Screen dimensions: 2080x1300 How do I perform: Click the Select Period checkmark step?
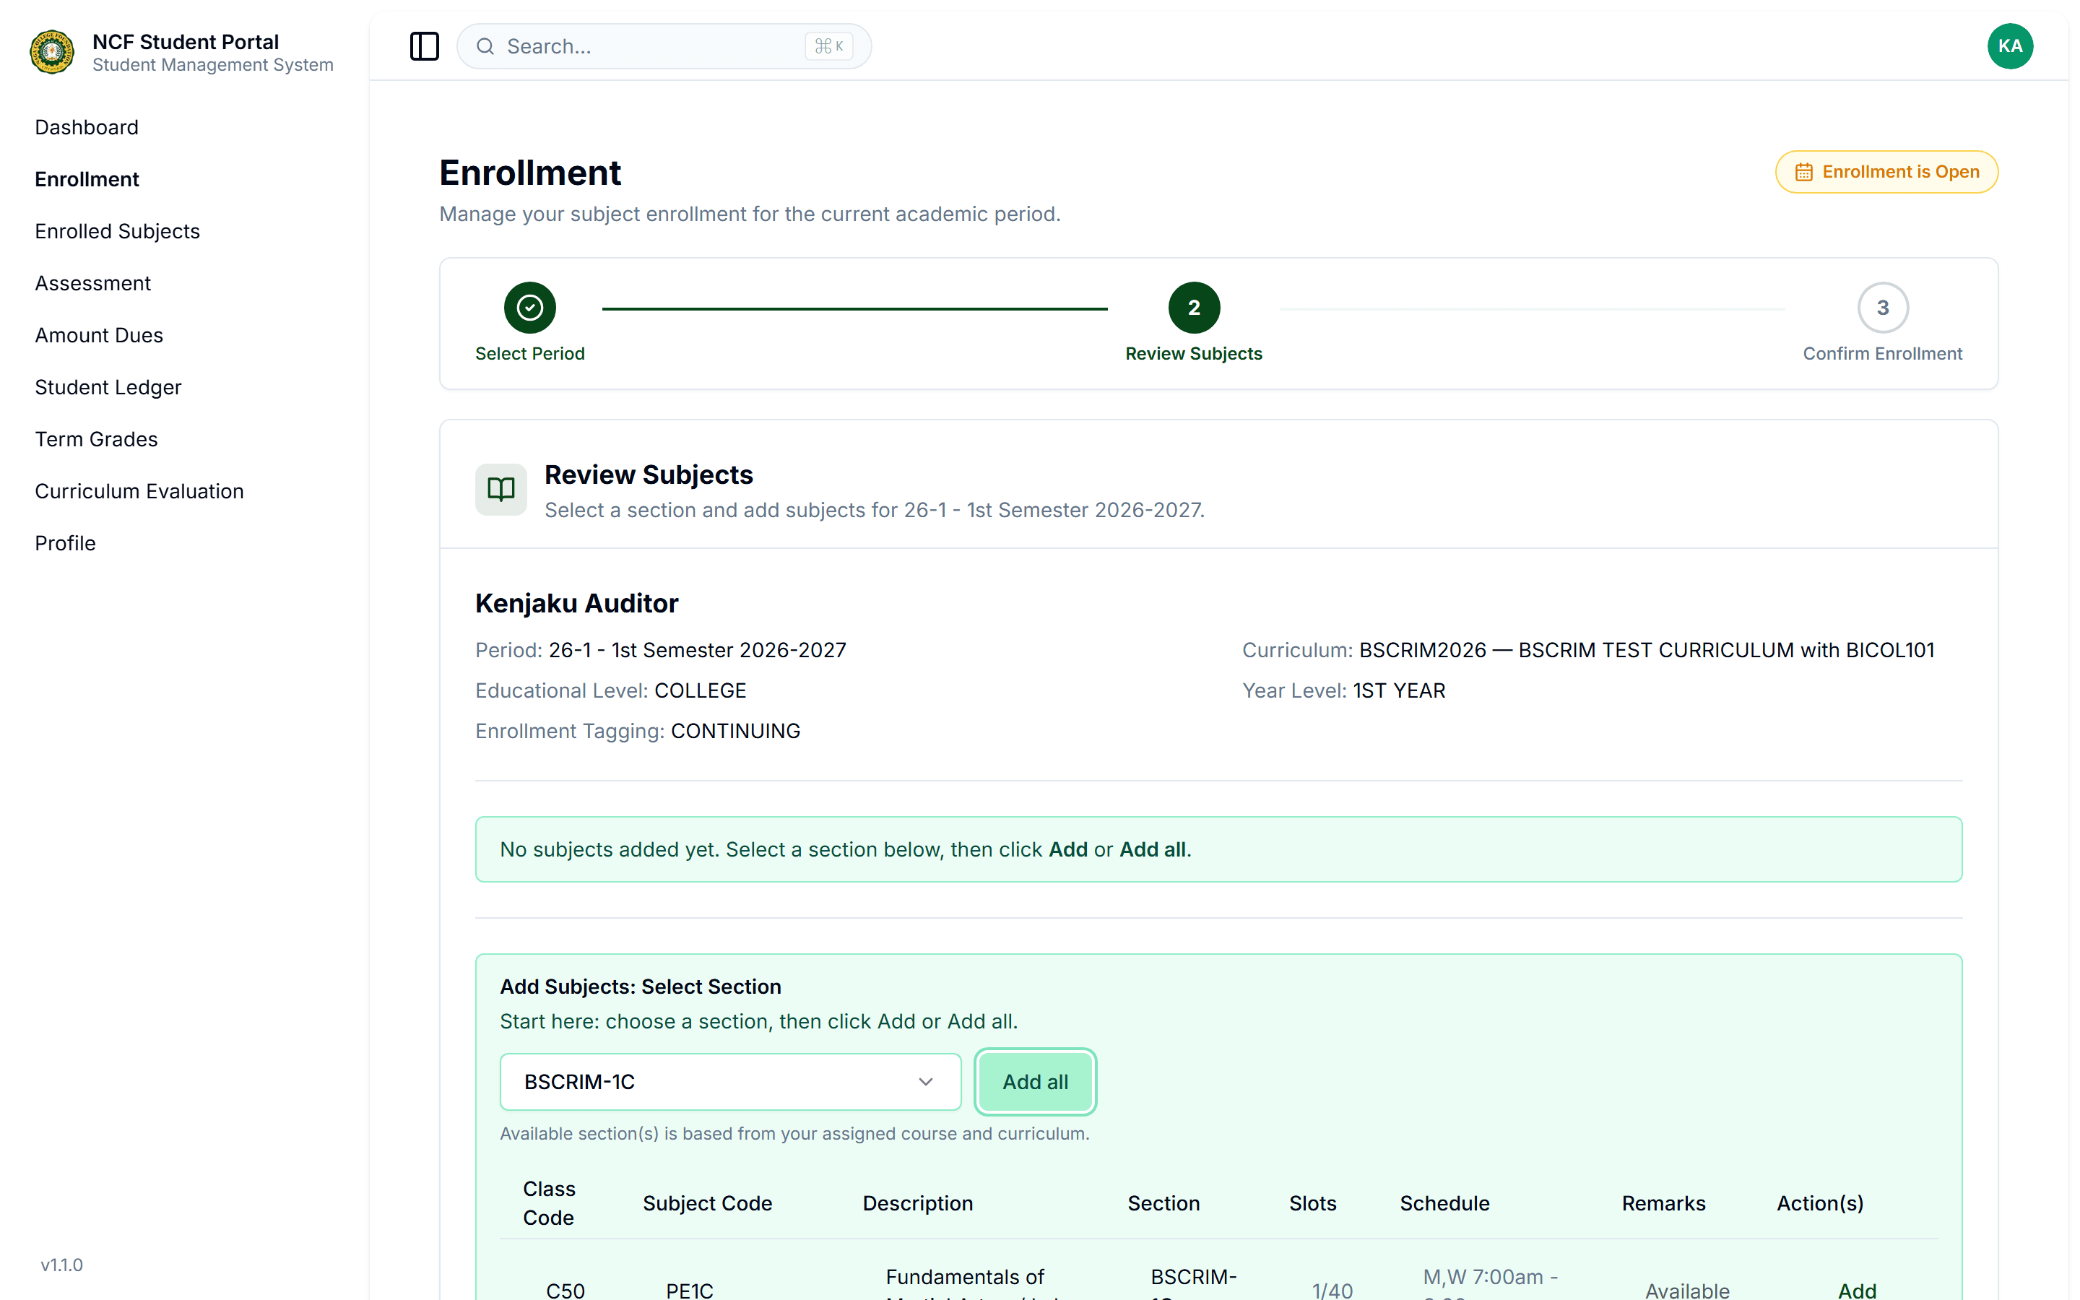529,308
